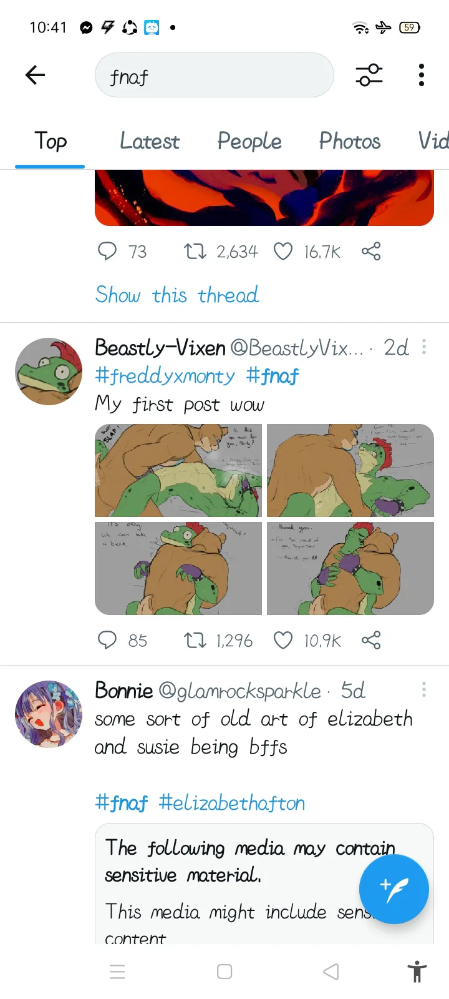Tap the back arrow beside search

click(x=36, y=76)
